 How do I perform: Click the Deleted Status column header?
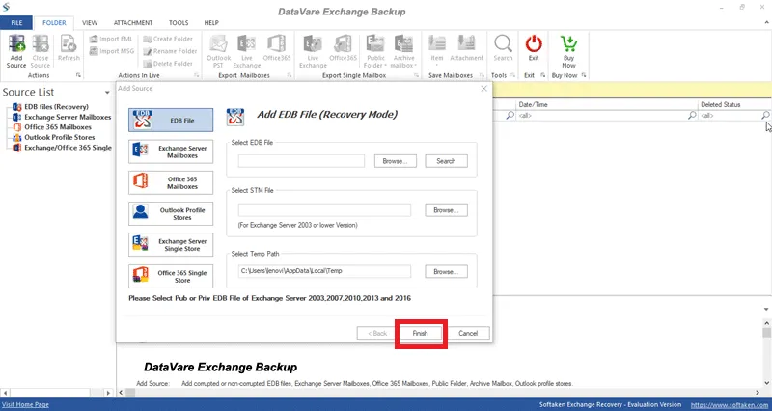pyautogui.click(x=734, y=104)
